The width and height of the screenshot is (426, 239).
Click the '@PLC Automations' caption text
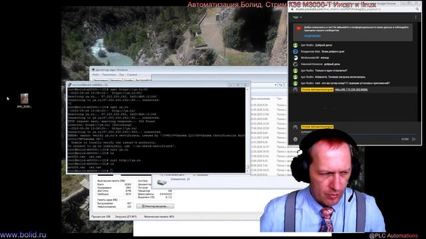[x=393, y=236]
